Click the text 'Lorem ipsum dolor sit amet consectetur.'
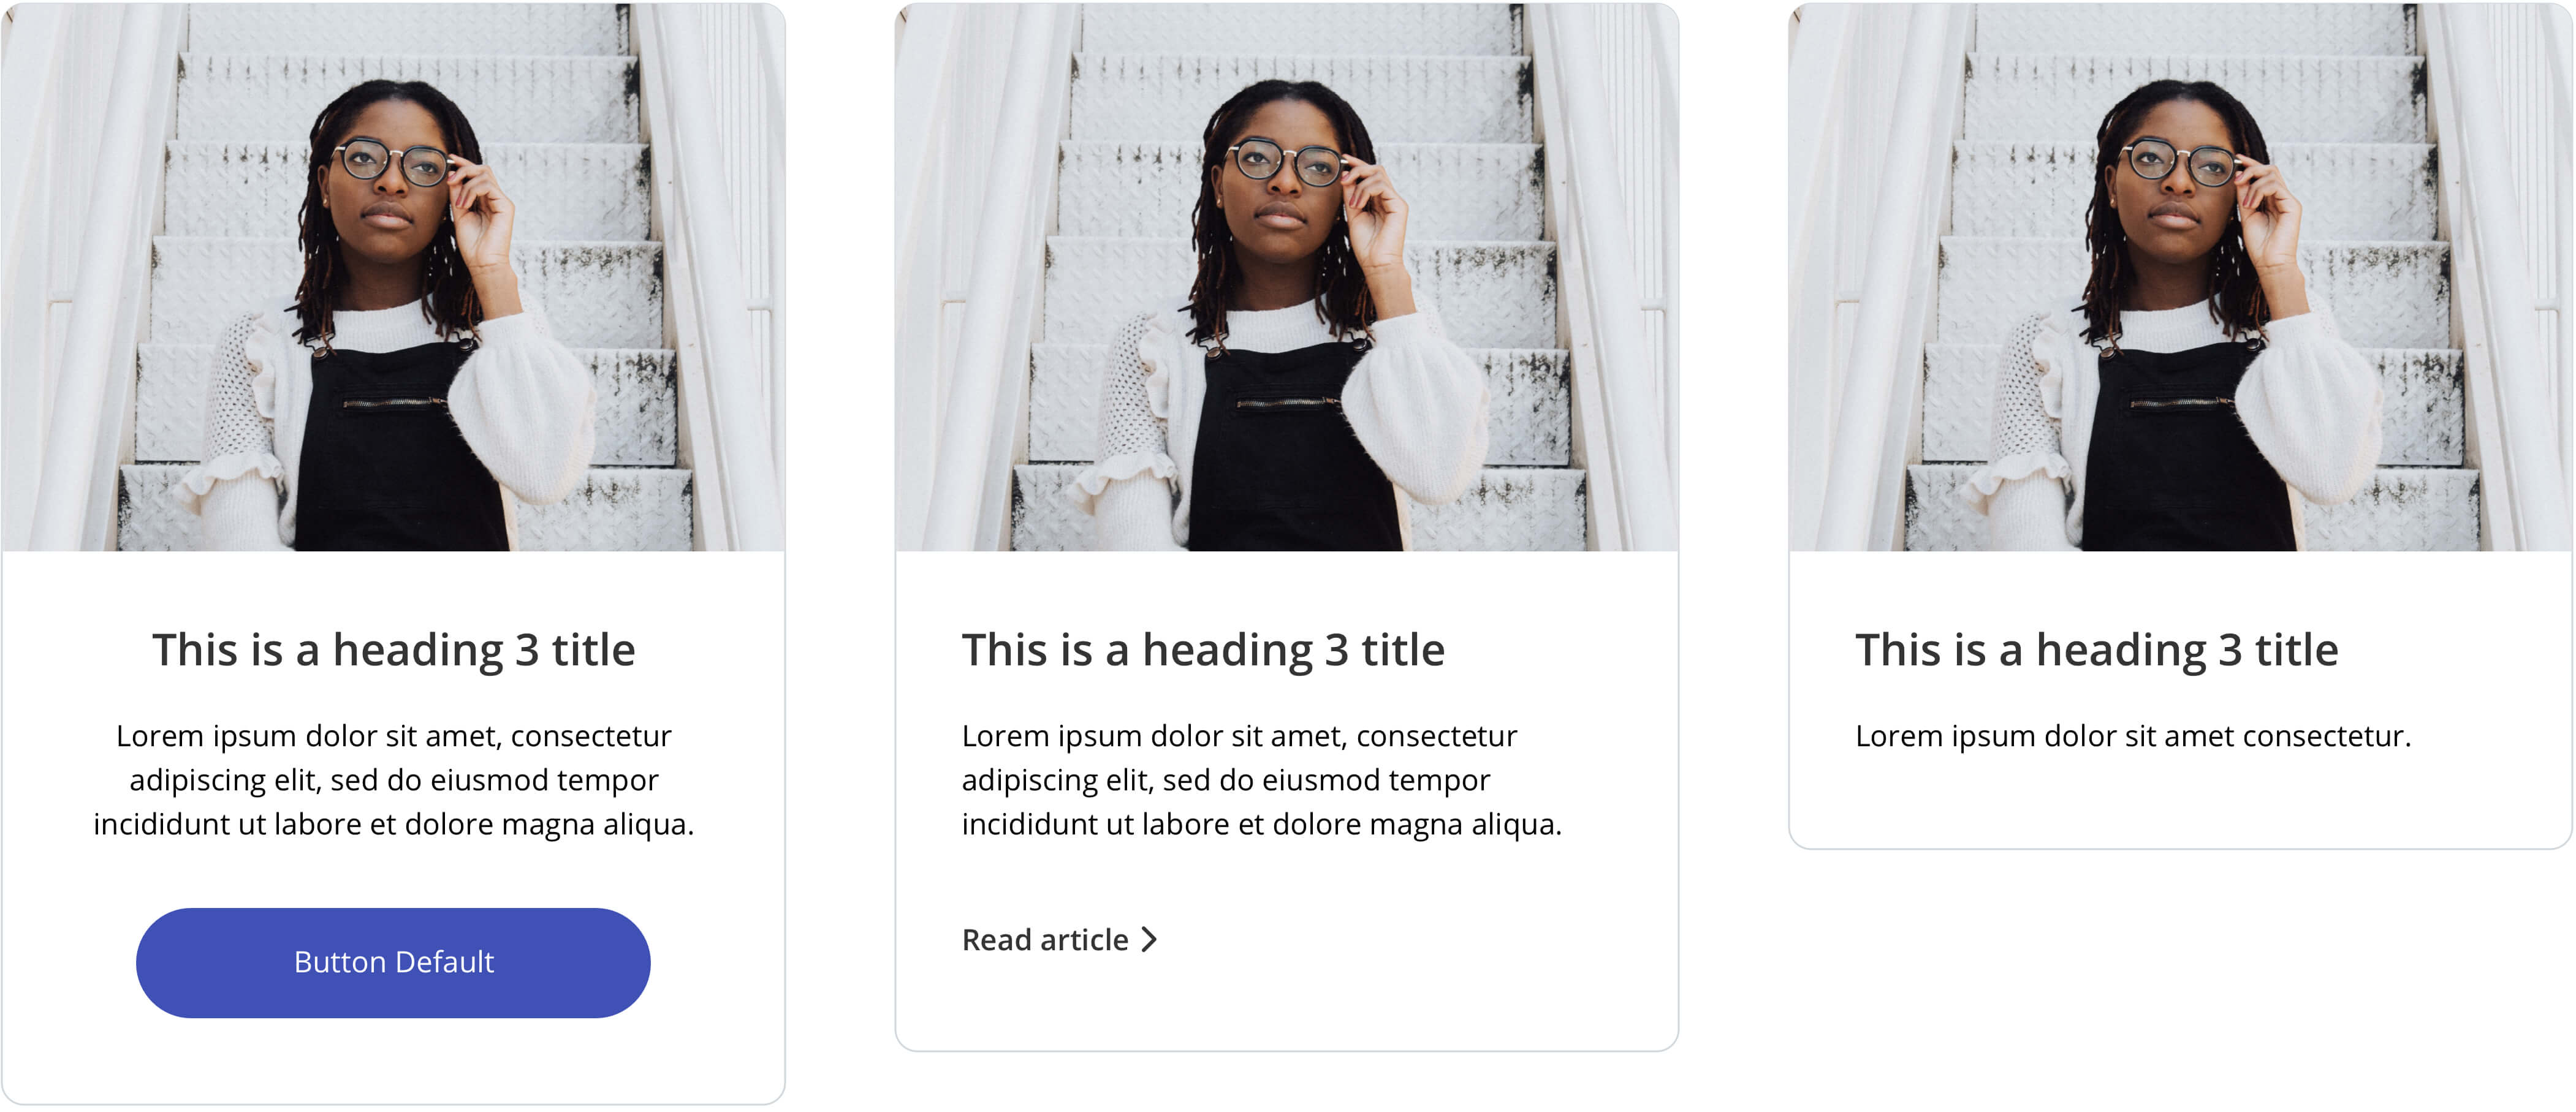The width and height of the screenshot is (2576, 1112). point(2133,736)
